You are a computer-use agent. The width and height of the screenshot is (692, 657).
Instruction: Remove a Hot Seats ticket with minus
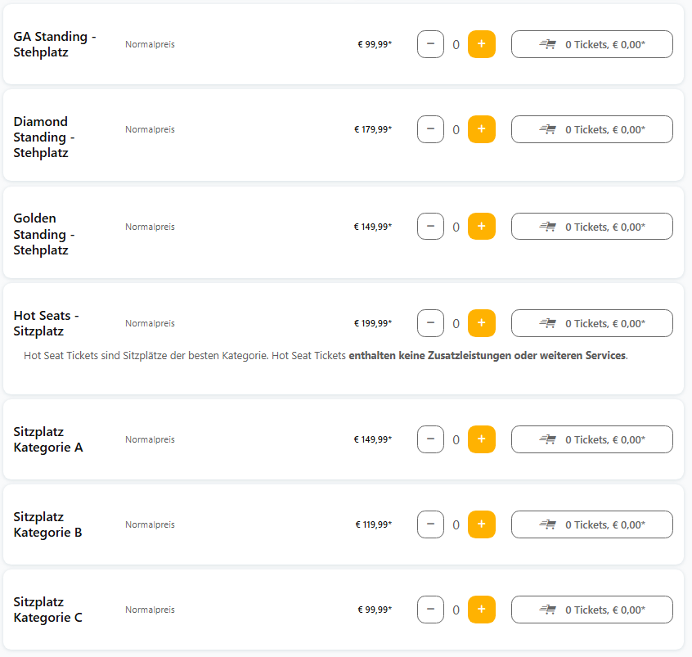(x=430, y=323)
